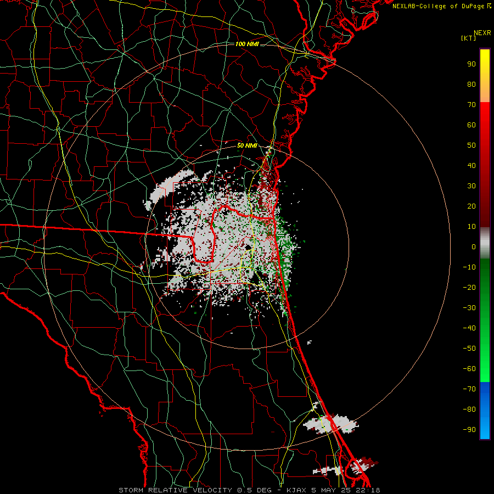The width and height of the screenshot is (494, 494).
Task: Click the positive 20 scale value
Action: click(x=471, y=206)
